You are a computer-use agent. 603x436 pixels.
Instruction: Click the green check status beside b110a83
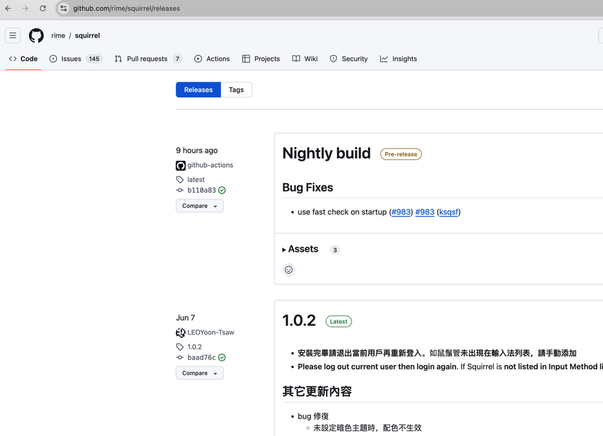click(222, 190)
